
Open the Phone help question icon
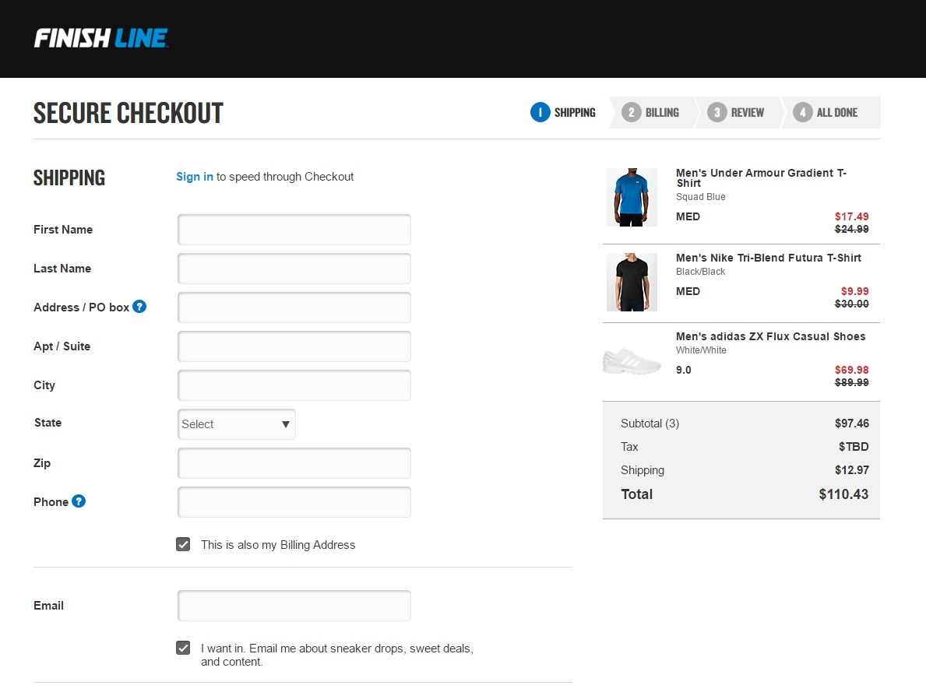tap(79, 501)
